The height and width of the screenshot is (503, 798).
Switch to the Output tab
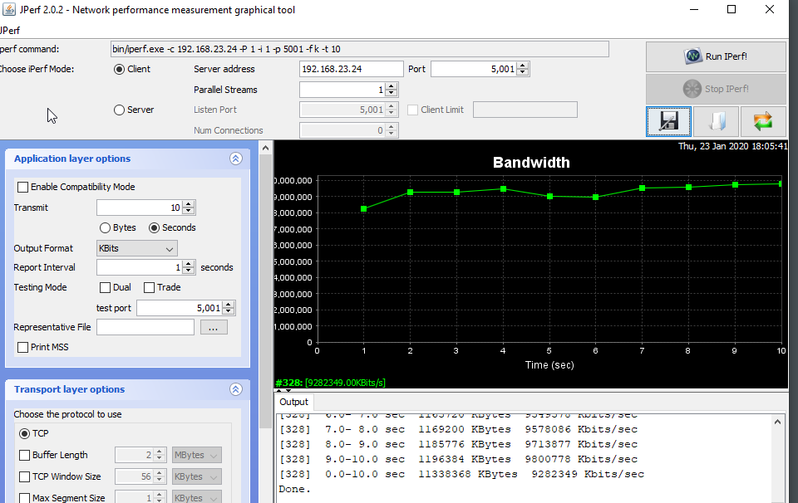[x=293, y=402]
